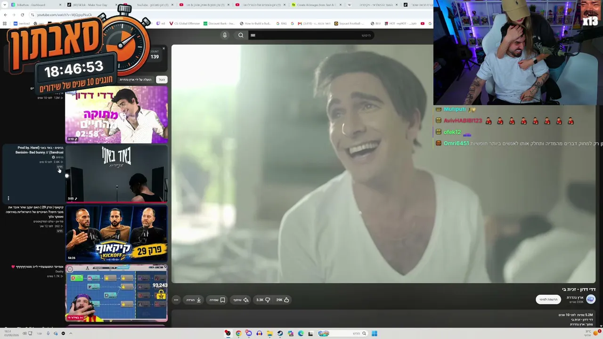Click chat username Omri6451
This screenshot has width=603, height=339.
[456, 144]
